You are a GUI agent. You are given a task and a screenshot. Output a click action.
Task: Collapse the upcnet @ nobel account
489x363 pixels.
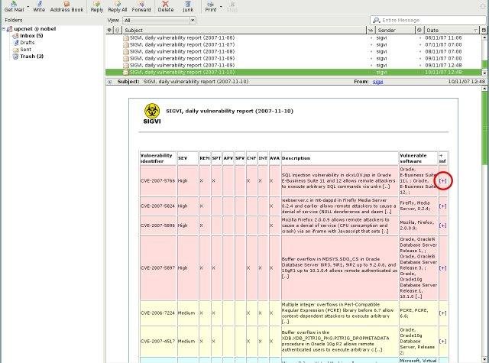pyautogui.click(x=3, y=29)
